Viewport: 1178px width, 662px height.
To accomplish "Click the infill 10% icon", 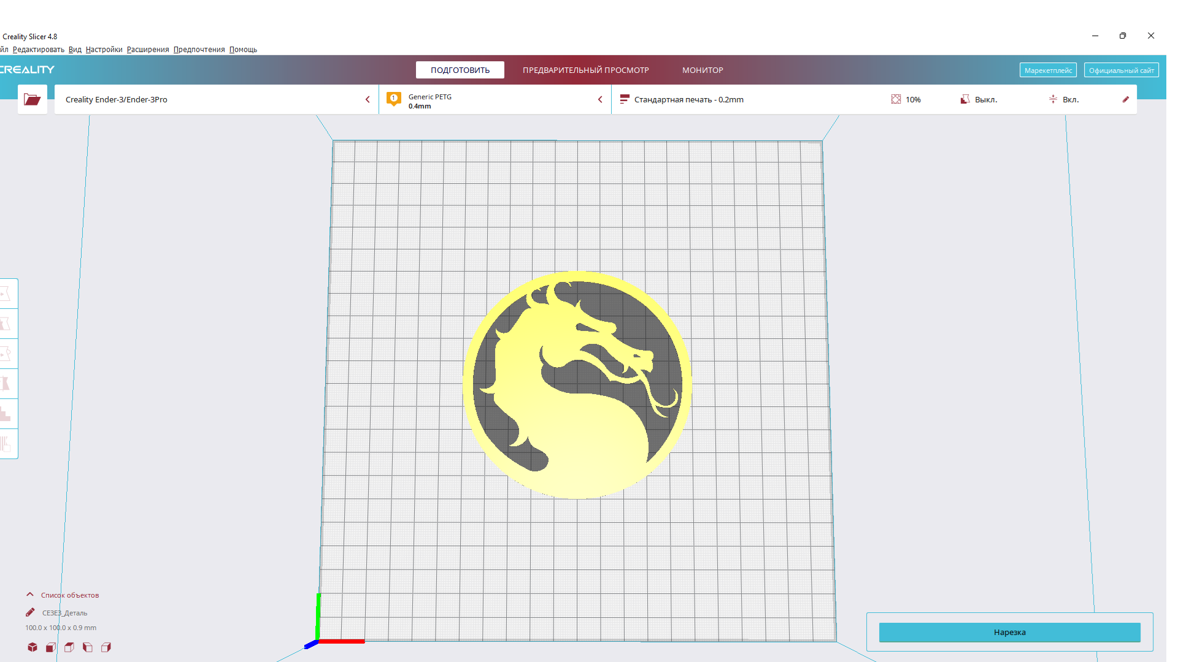I will 896,99.
